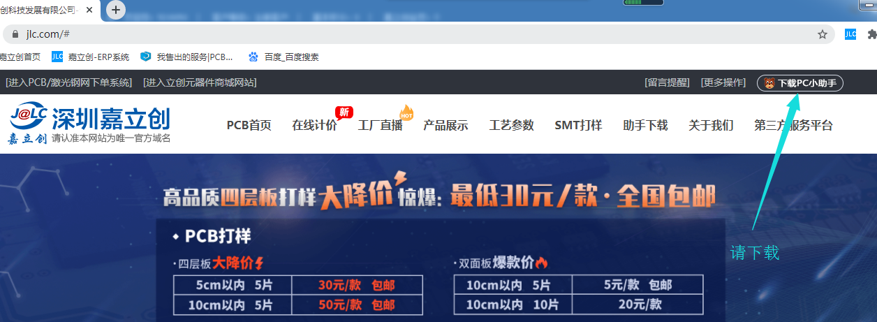Bookmark this page with star icon
This screenshot has width=877, height=322.
coord(823,34)
